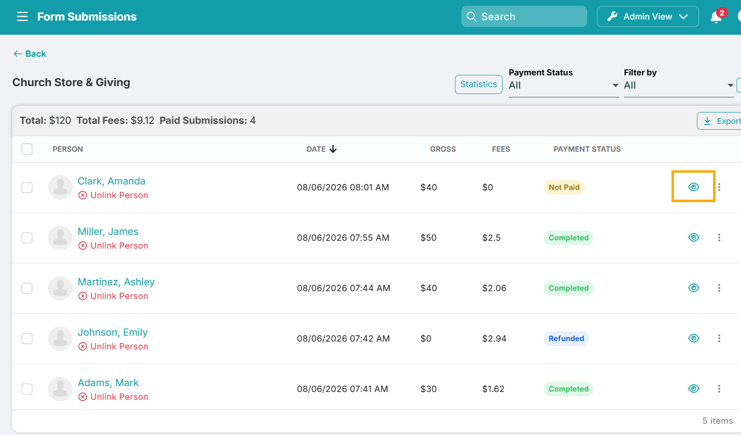Open Adams, Mark profile link
The height and width of the screenshot is (437, 741).
(108, 383)
